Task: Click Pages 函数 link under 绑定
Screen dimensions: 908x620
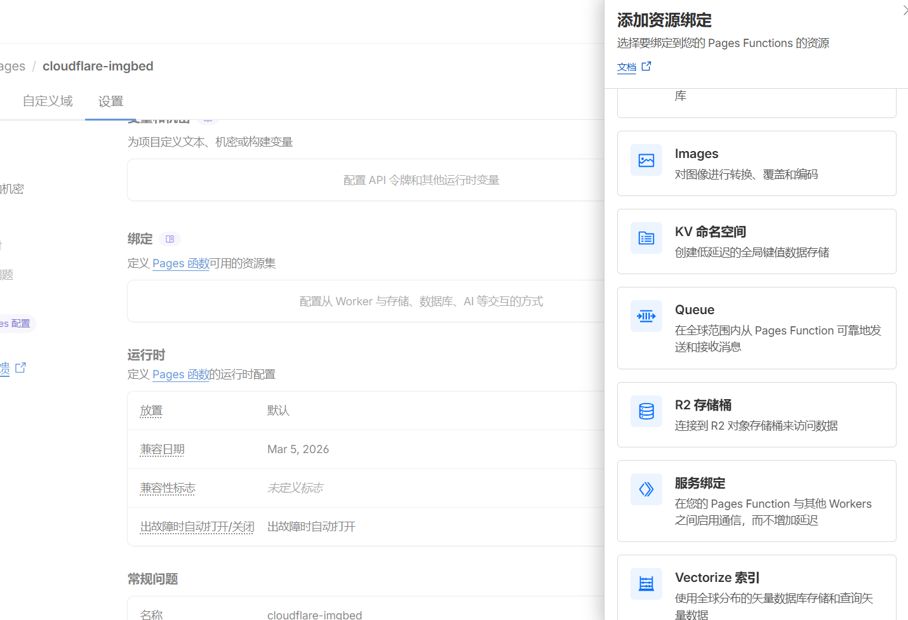Action: 180,263
